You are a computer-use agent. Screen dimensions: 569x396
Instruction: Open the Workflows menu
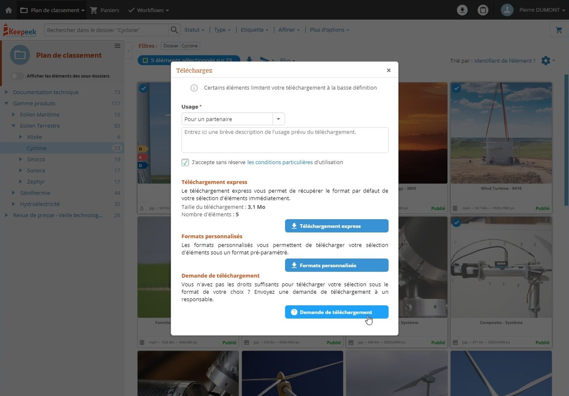[149, 10]
